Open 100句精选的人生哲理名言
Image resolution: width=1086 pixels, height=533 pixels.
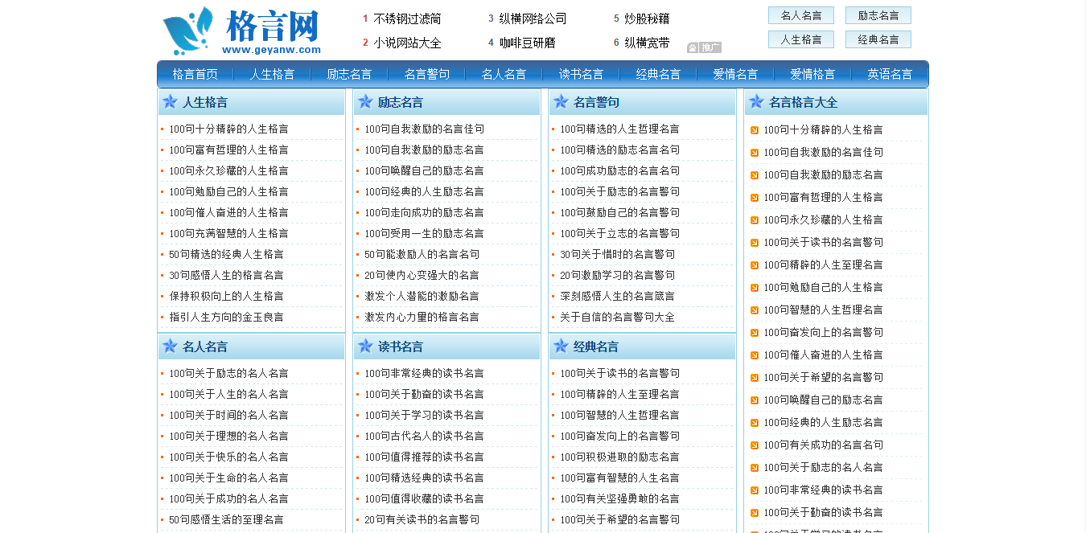tap(619, 129)
